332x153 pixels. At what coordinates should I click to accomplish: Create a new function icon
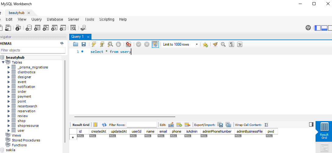point(63,28)
